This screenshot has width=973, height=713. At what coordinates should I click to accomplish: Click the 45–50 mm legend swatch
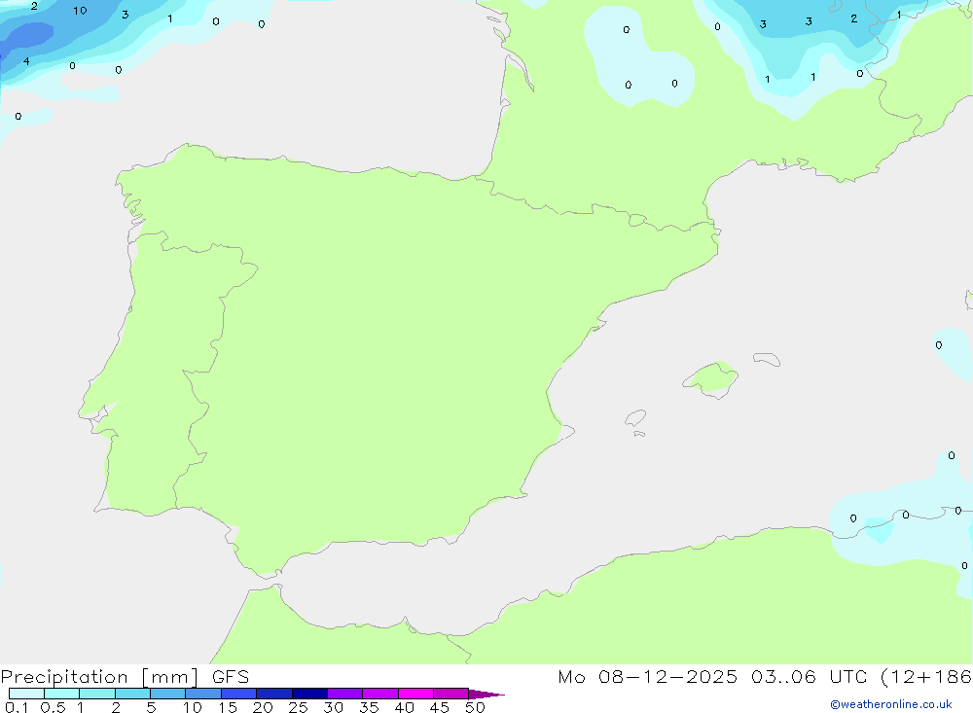point(450,694)
